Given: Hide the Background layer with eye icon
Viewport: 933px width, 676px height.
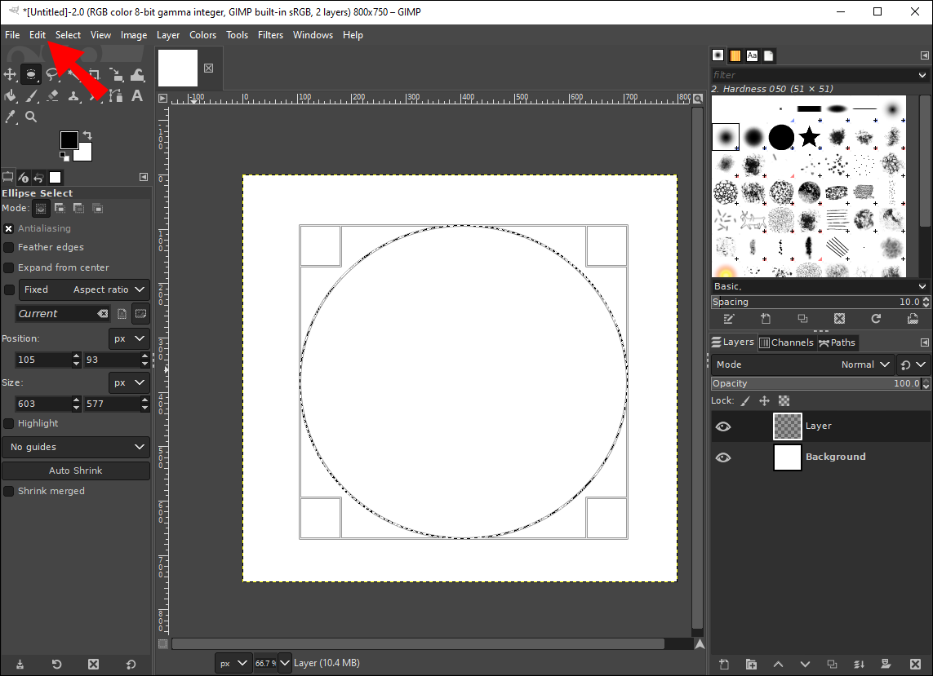Looking at the screenshot, I should 723,457.
